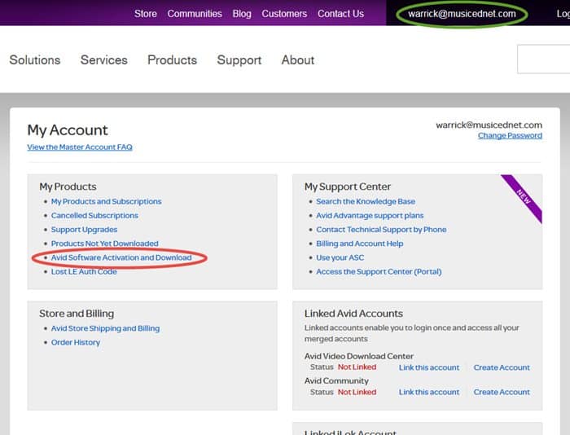Open Access the Support Center (Portal)
This screenshot has height=435, width=570.
pyautogui.click(x=379, y=272)
